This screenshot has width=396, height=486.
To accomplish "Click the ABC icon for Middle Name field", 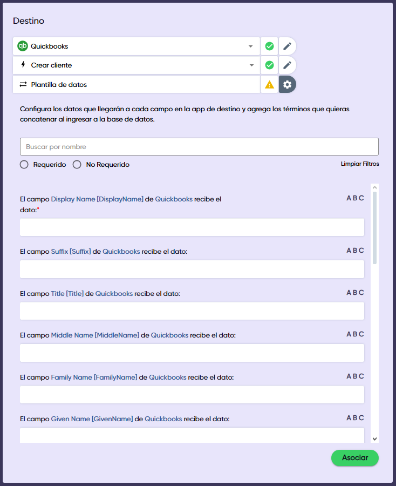I will click(x=355, y=334).
